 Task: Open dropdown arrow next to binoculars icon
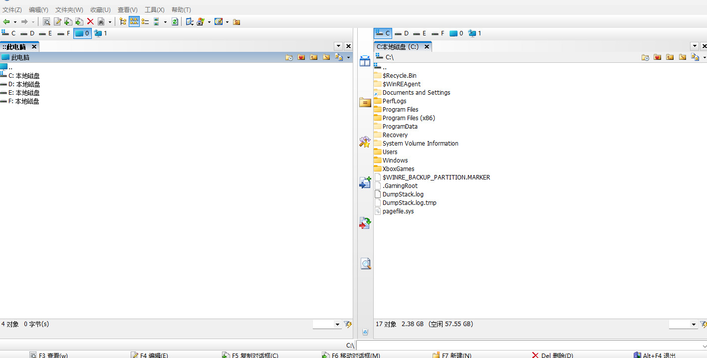click(x=110, y=22)
